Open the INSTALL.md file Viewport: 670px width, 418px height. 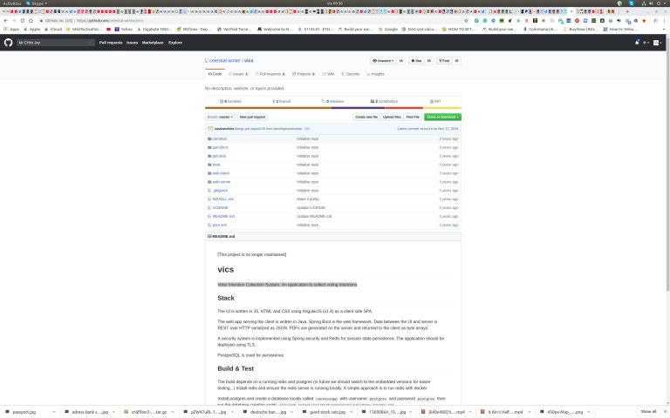click(223, 199)
